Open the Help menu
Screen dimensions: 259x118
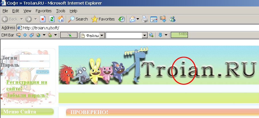pos(73,11)
